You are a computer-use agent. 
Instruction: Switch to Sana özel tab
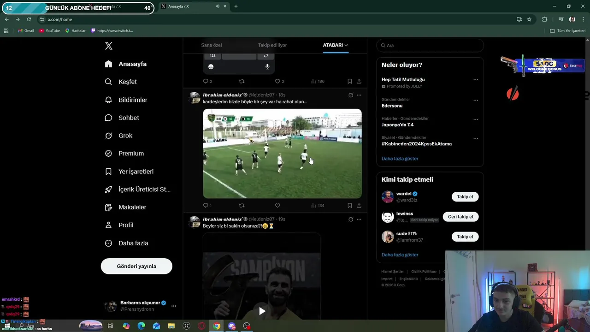[212, 45]
